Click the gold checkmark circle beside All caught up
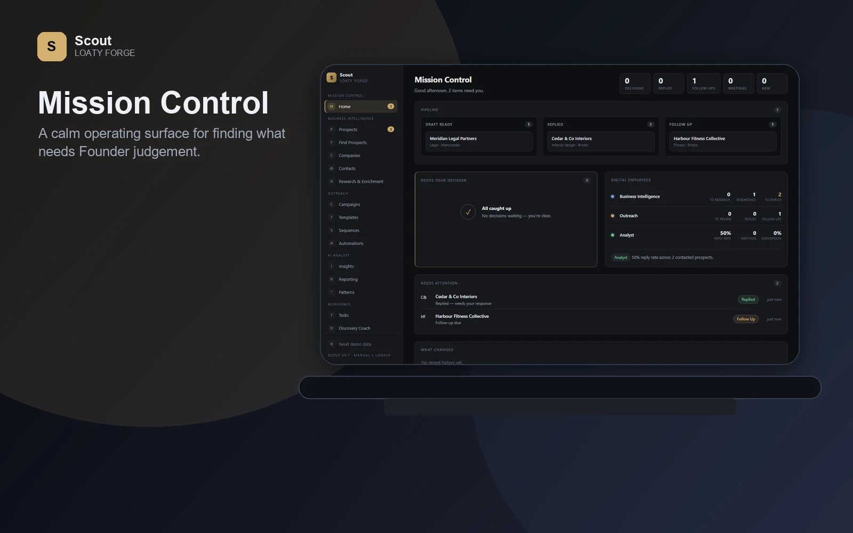 (x=468, y=212)
